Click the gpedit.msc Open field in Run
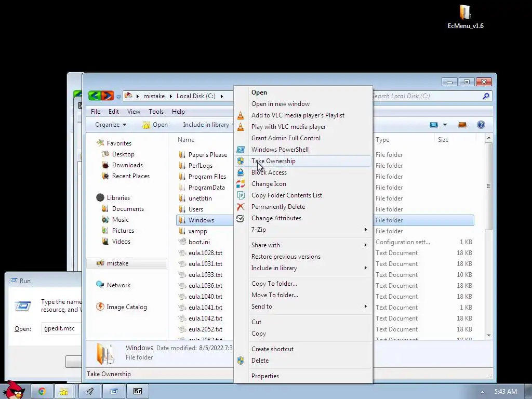The width and height of the screenshot is (532, 399). click(x=61, y=328)
